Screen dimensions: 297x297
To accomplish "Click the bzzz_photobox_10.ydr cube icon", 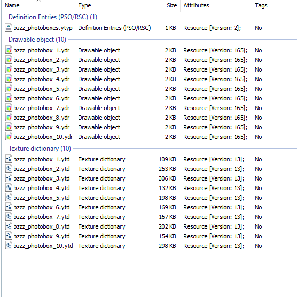I will 9,137.
